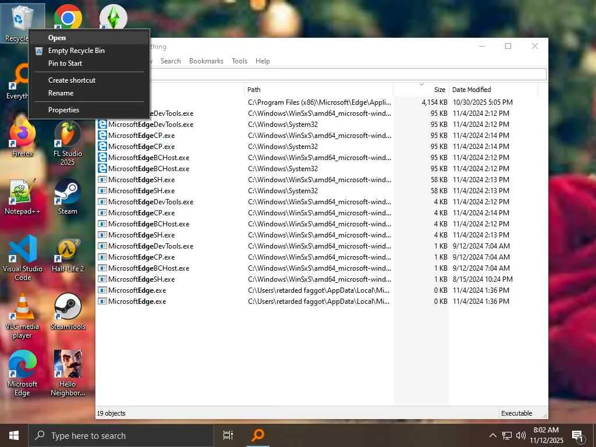Select the Half-Life 2 desktop icon

tap(68, 254)
